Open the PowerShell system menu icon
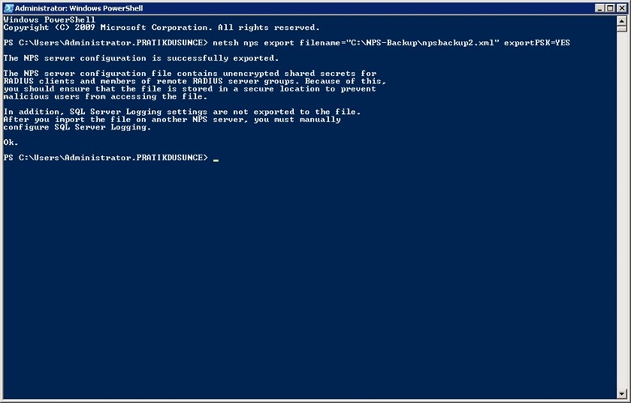The width and height of the screenshot is (631, 403). tap(8, 8)
